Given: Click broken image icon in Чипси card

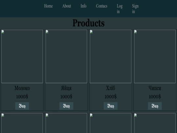Looking at the screenshot, I should [136, 32].
